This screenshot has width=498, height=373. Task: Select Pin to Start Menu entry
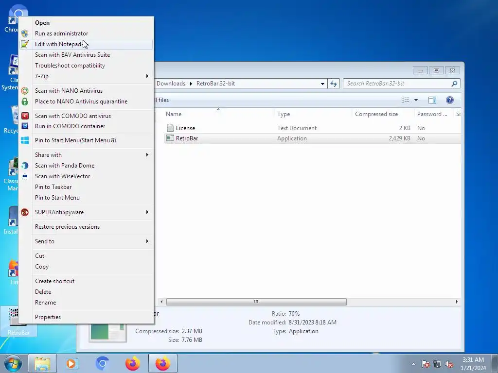[57, 198]
